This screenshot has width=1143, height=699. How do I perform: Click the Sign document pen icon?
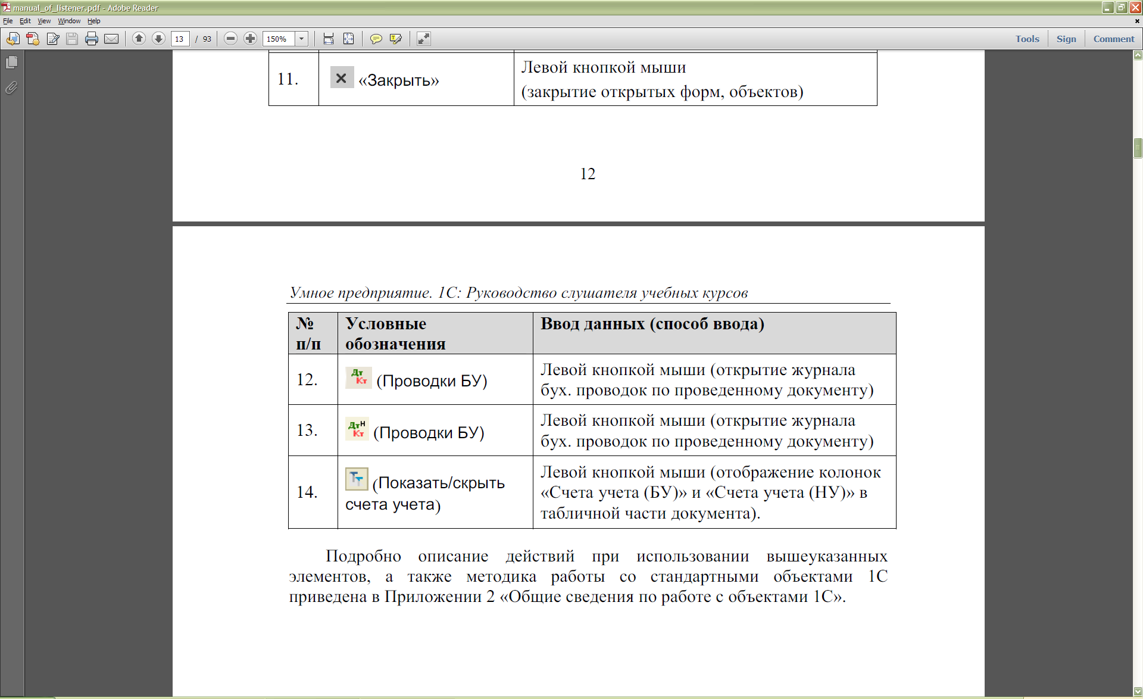53,39
